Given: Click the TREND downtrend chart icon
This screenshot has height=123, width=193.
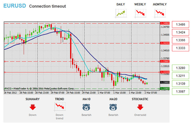Looking at the screenshot, I should tap(60, 107).
